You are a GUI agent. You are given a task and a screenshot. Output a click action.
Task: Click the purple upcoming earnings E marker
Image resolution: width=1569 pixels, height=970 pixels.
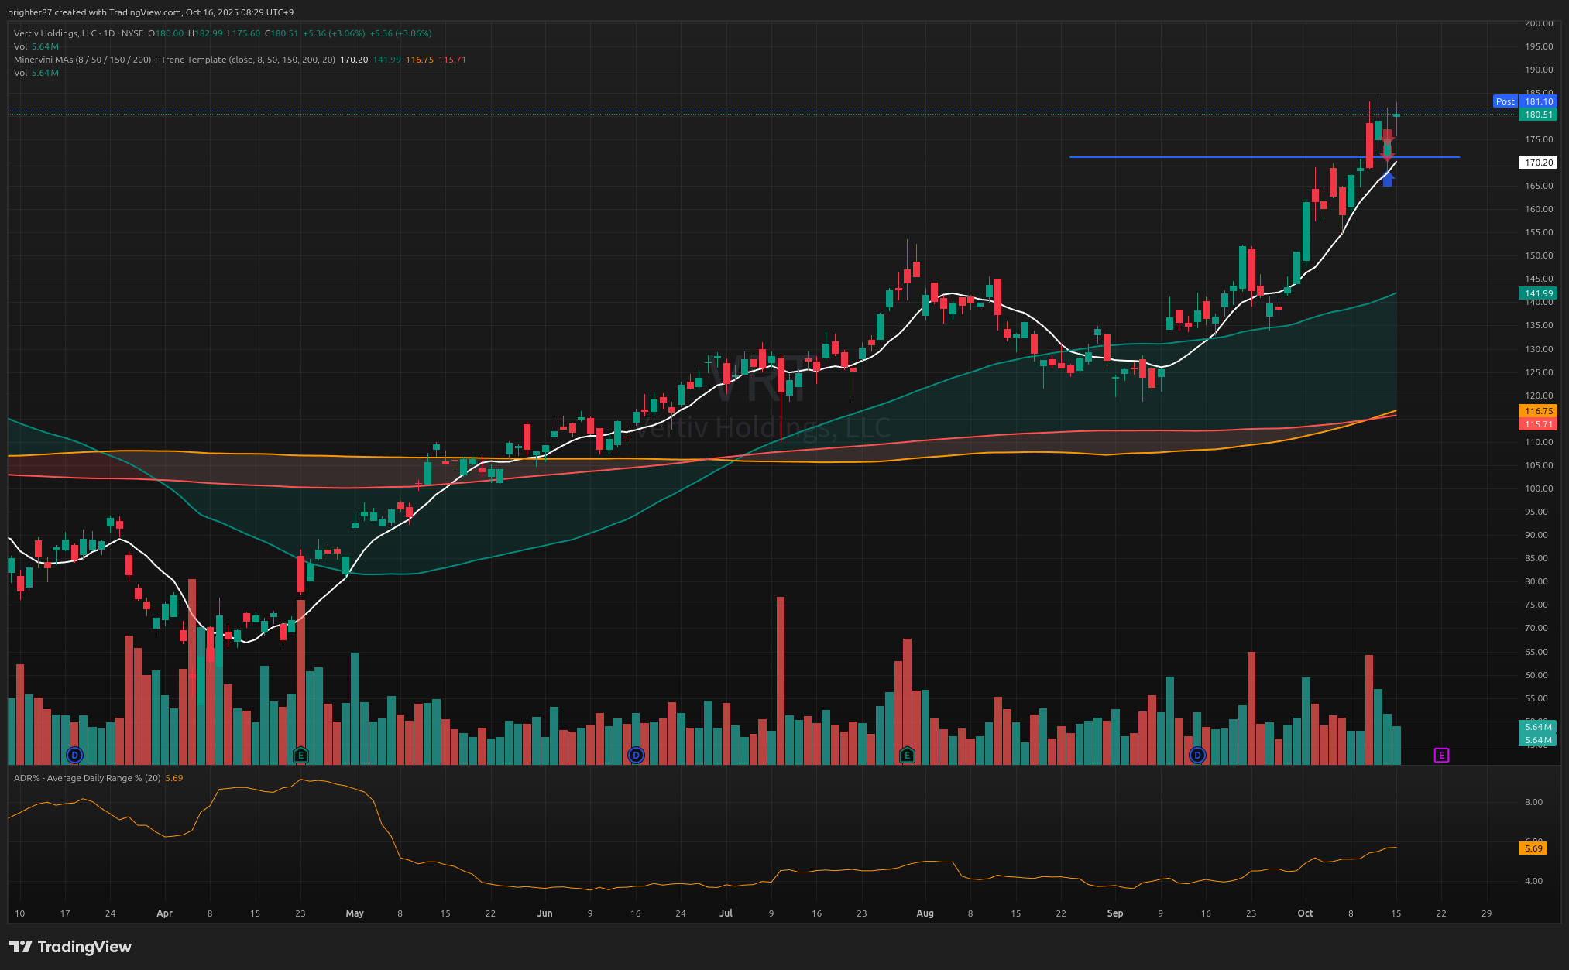coord(1441,755)
